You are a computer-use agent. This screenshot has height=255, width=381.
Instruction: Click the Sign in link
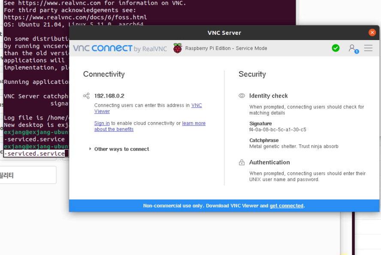(102, 123)
